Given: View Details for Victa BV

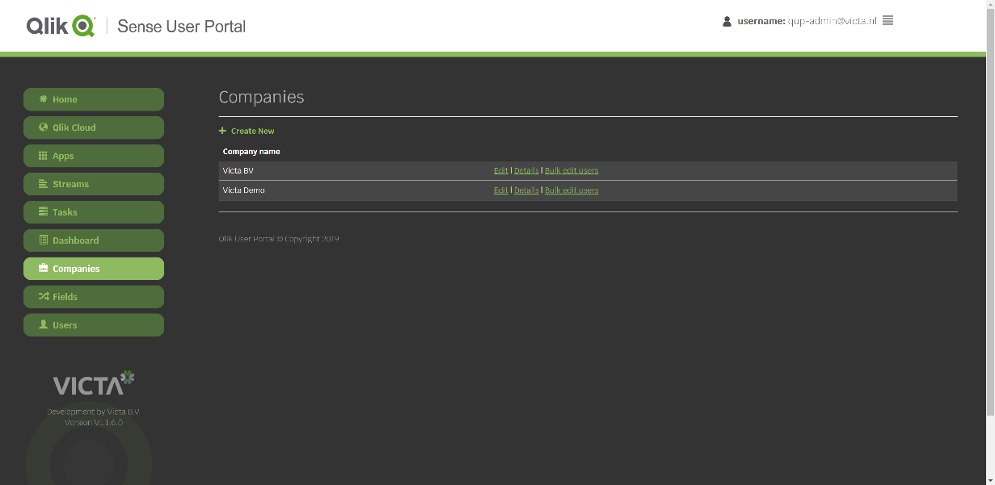Looking at the screenshot, I should [x=526, y=171].
